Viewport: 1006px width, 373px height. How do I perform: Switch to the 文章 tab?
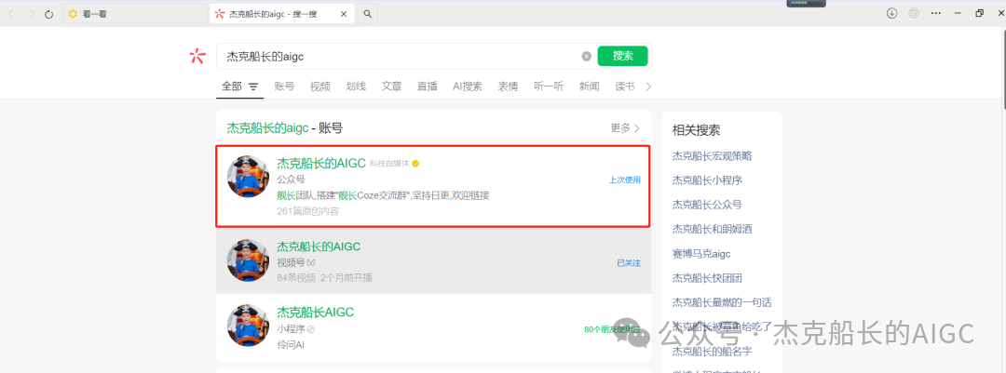pyautogui.click(x=391, y=87)
